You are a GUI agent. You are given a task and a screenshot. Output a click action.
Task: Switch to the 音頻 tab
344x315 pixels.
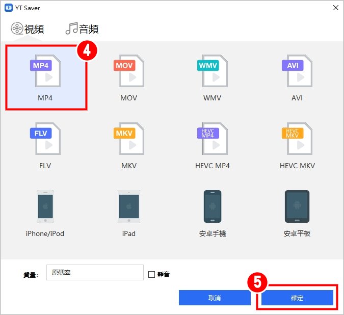(x=82, y=29)
